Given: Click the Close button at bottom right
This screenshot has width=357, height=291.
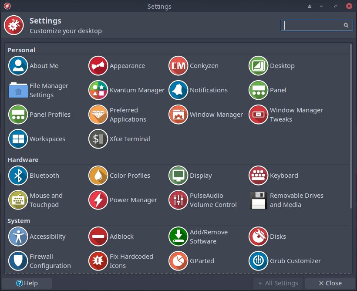Looking at the screenshot, I should (330, 283).
